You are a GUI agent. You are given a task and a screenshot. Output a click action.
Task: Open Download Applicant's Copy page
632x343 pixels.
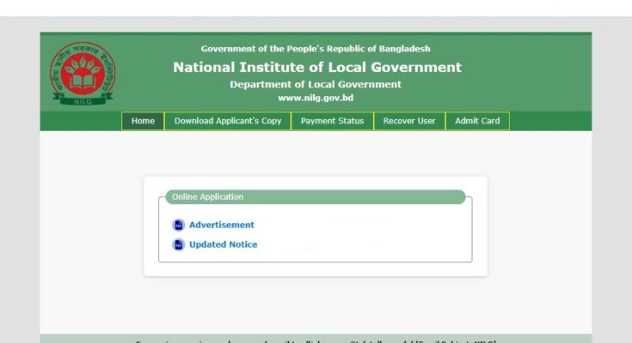point(228,121)
